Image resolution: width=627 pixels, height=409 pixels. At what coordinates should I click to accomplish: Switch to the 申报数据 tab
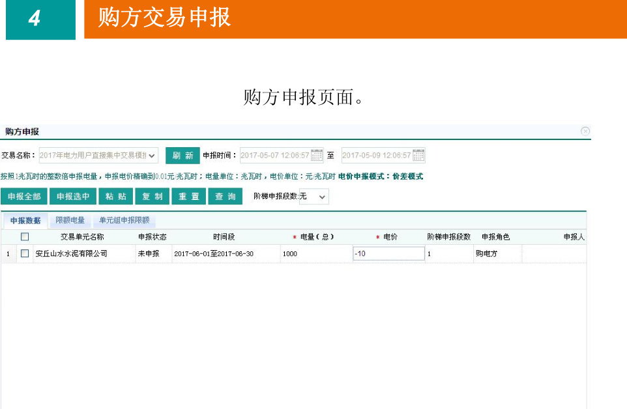25,221
